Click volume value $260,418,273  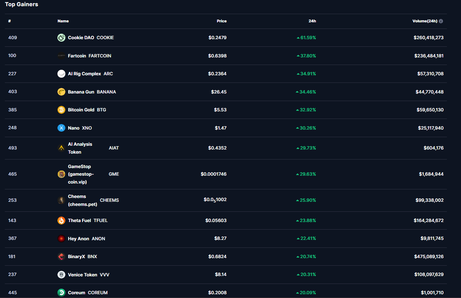(x=429, y=38)
